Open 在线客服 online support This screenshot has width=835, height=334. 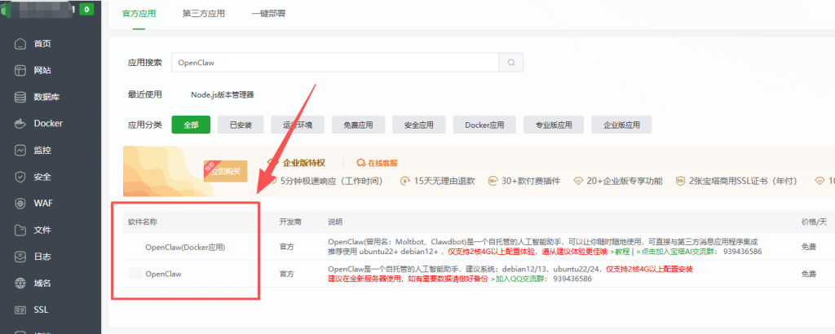tap(377, 163)
